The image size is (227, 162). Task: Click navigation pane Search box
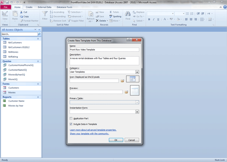coord(20,34)
